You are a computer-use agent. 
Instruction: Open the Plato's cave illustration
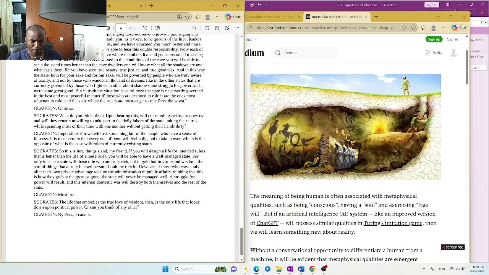pos(345,127)
